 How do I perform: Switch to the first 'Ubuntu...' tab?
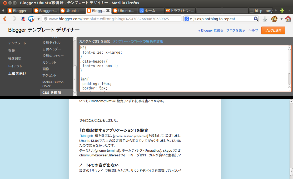(x=72, y=11)
